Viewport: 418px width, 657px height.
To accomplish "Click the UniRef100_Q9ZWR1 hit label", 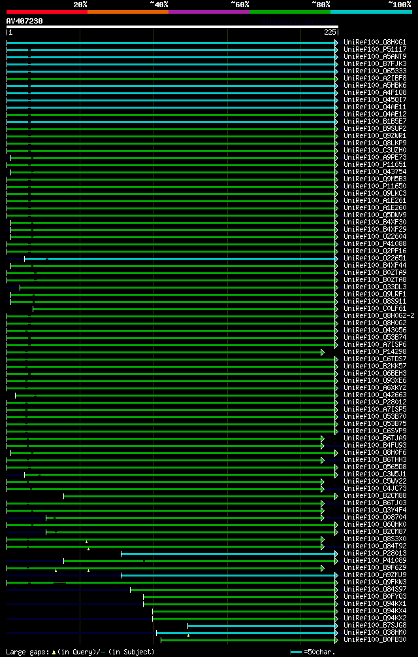I will (374, 136).
